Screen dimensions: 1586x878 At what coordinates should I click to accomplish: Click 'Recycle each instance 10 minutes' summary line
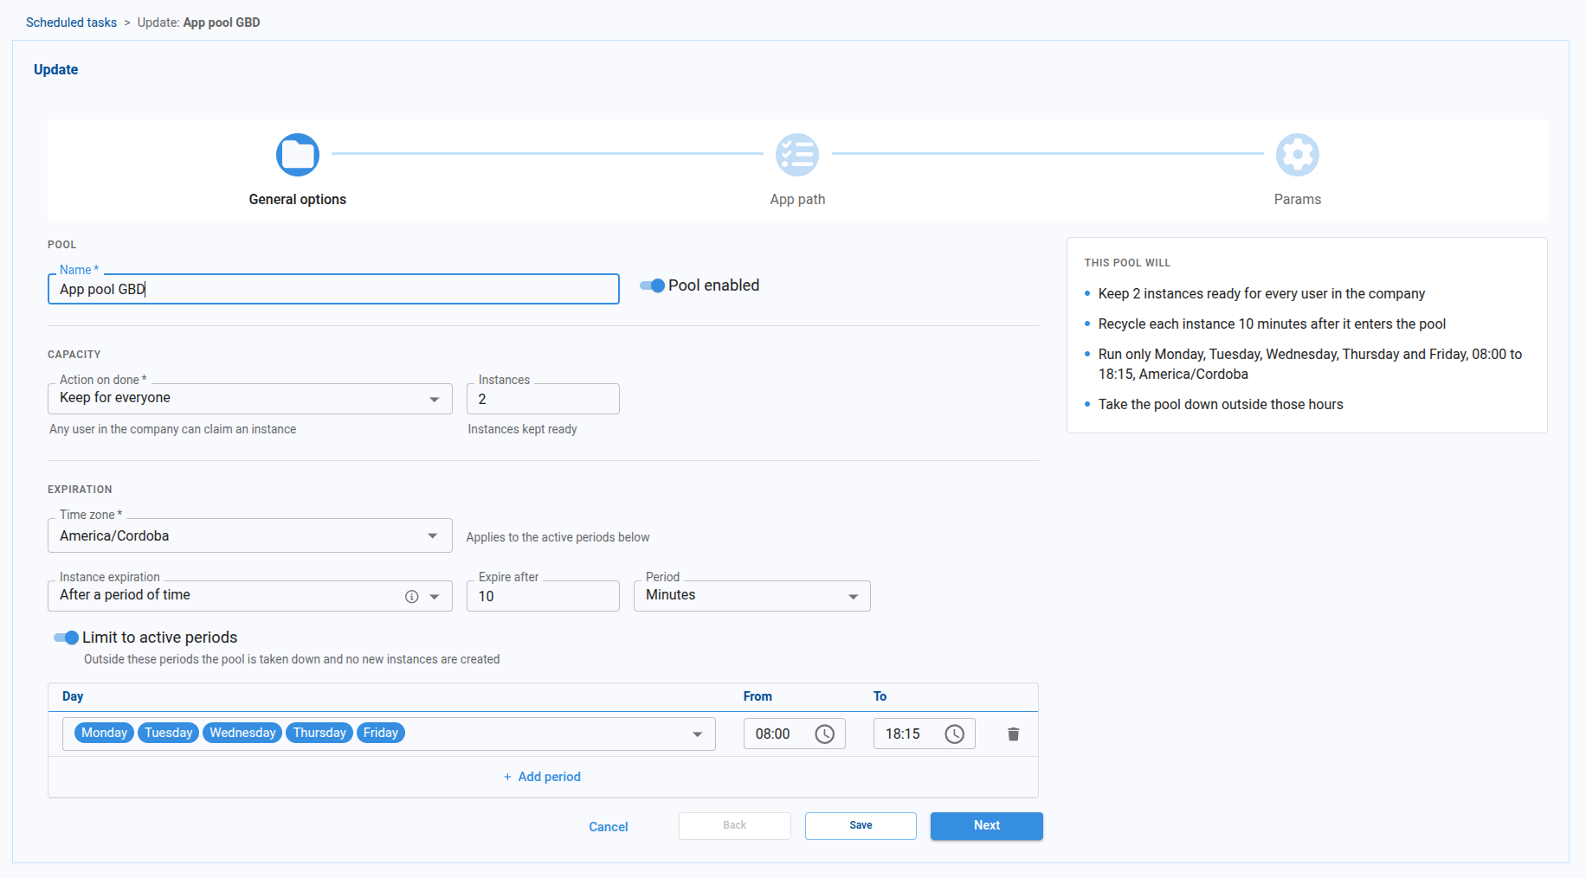[x=1272, y=324]
